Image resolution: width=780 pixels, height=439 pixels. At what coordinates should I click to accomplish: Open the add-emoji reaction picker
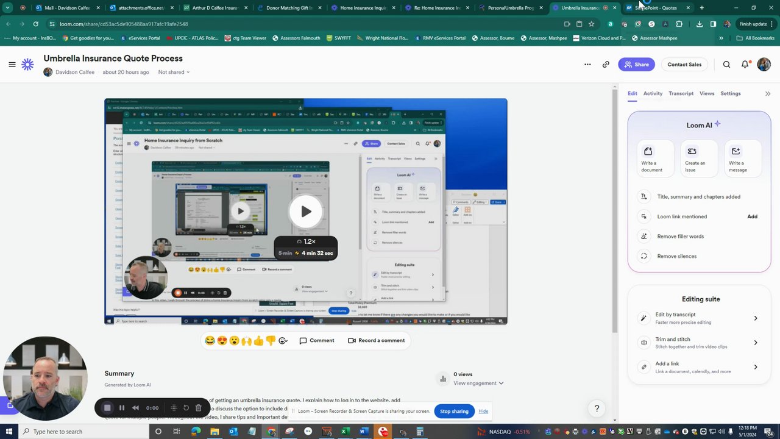click(283, 341)
